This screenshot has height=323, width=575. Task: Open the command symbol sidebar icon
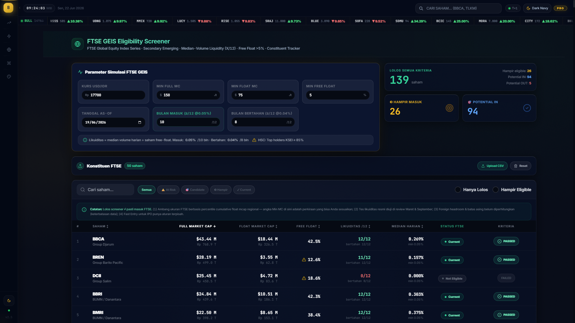[x=9, y=63]
